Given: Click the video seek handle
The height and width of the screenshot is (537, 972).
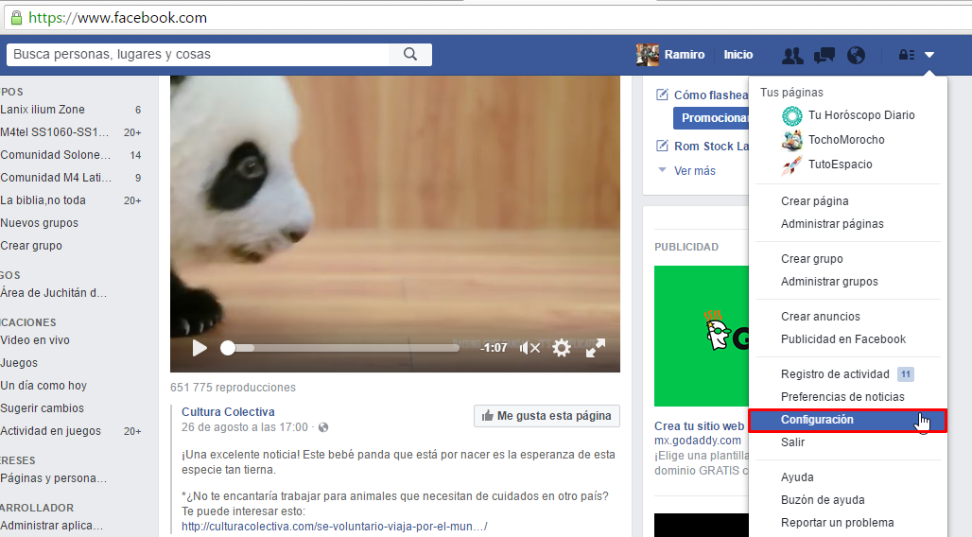Looking at the screenshot, I should coord(228,348).
